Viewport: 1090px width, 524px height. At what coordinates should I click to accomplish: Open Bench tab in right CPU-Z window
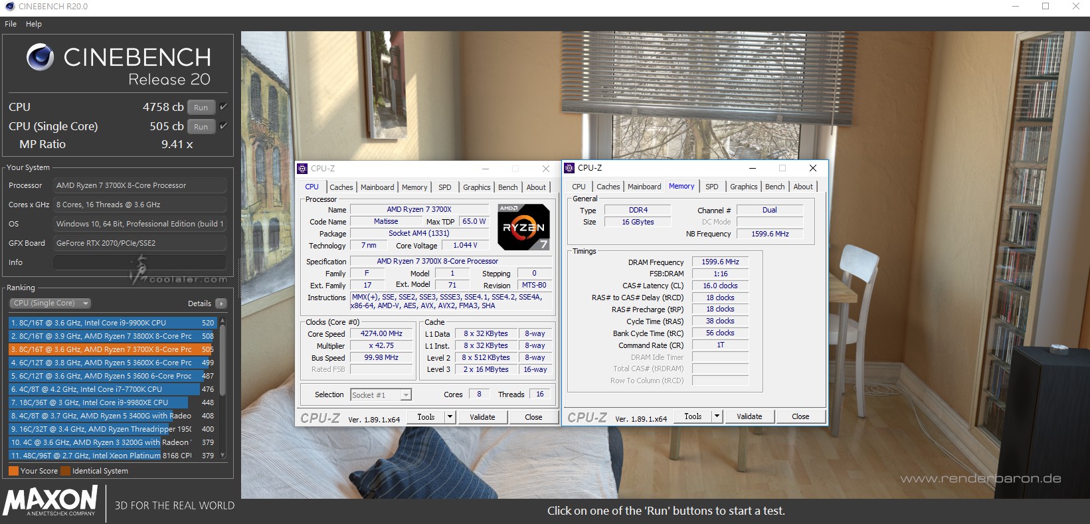click(775, 187)
